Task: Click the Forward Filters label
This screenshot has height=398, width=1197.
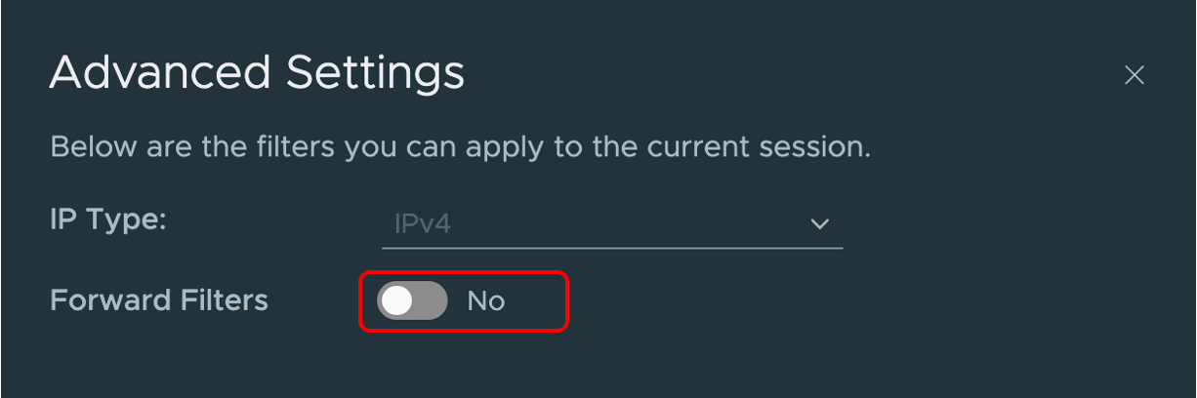Action: click(158, 300)
